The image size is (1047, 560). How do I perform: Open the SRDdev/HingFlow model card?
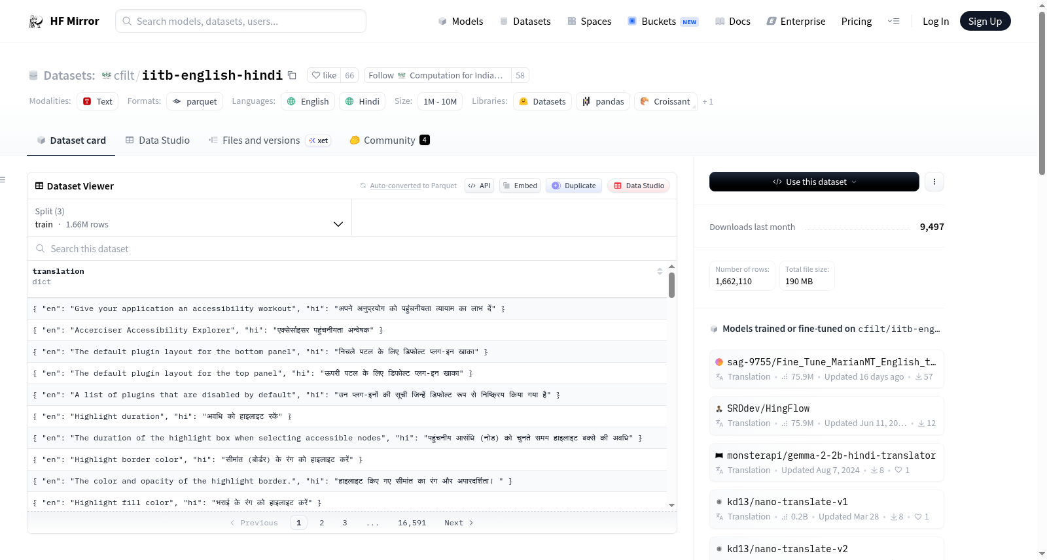(826, 416)
